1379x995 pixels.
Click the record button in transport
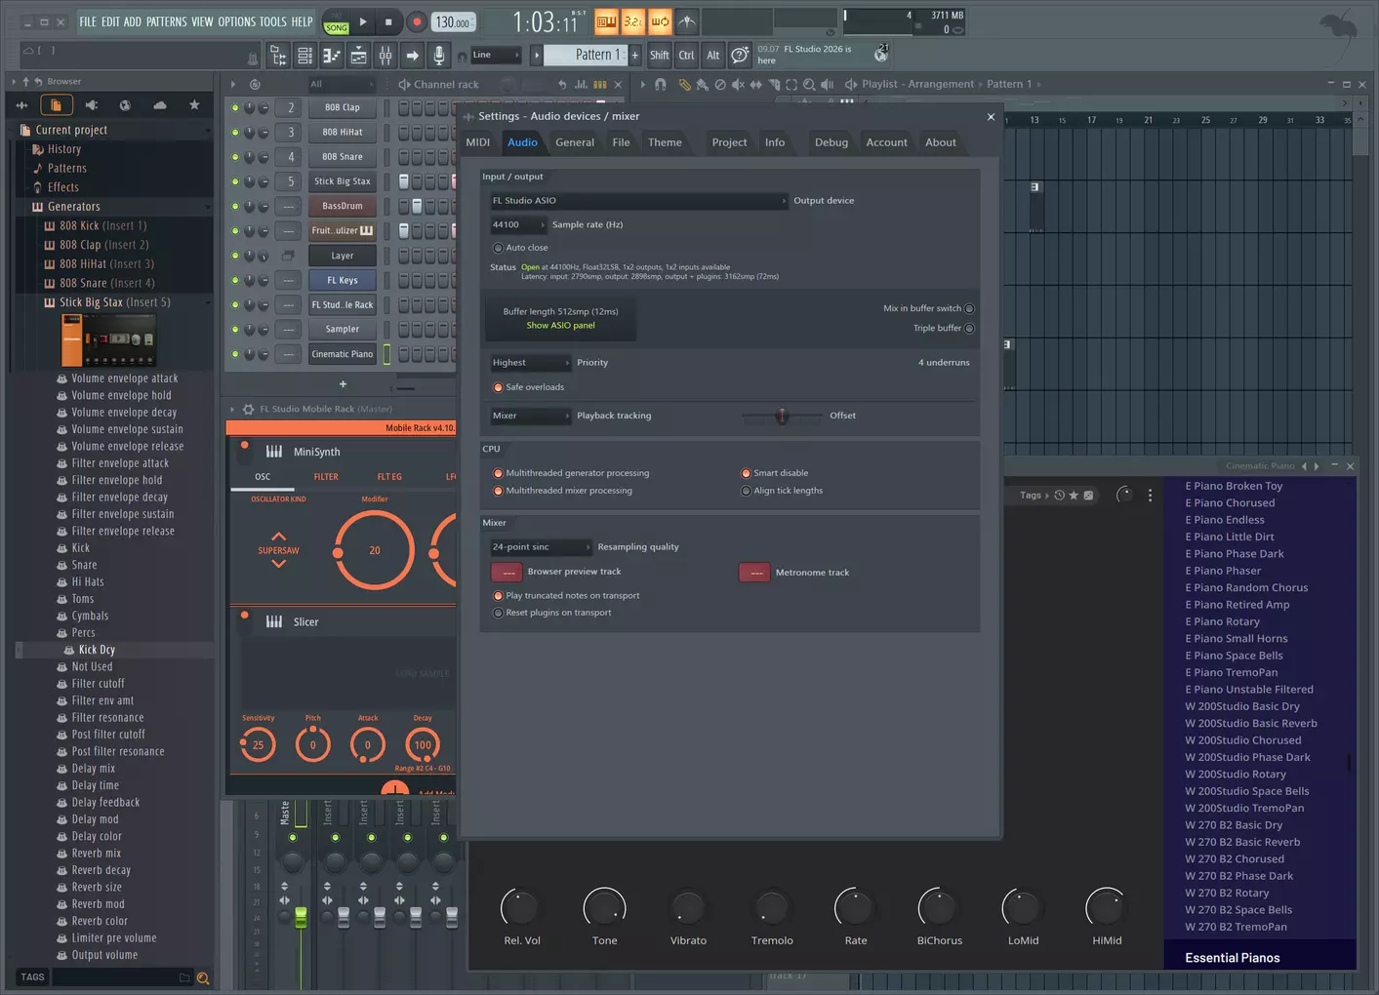coord(417,21)
